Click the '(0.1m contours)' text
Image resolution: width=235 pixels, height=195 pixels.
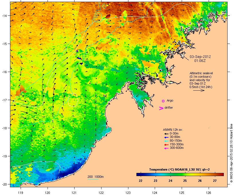[x=200, y=77]
